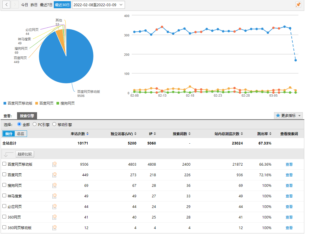Toggle 百度网页移动版 blue legend swatch

coord(5,103)
